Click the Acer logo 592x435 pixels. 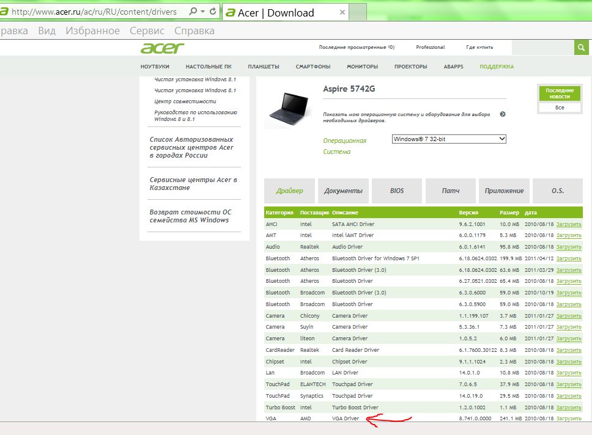pos(162,48)
